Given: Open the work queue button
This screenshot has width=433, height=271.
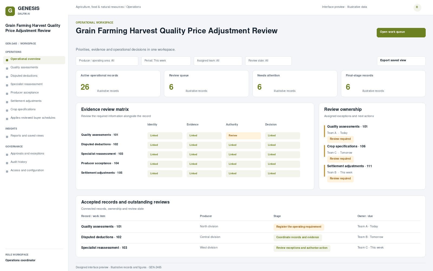Looking at the screenshot, I should click(x=401, y=33).
